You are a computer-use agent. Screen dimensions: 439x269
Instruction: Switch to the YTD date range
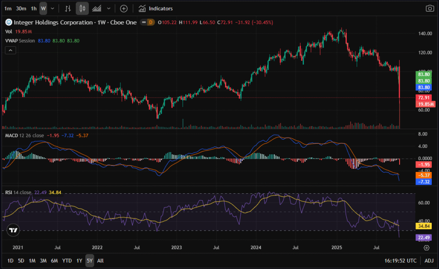pos(67,260)
